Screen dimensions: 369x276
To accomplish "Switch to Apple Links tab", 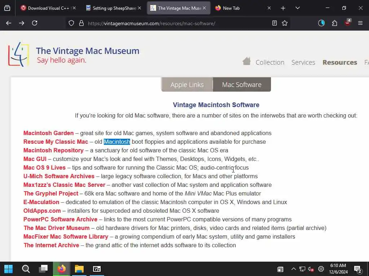I will coord(187,84).
